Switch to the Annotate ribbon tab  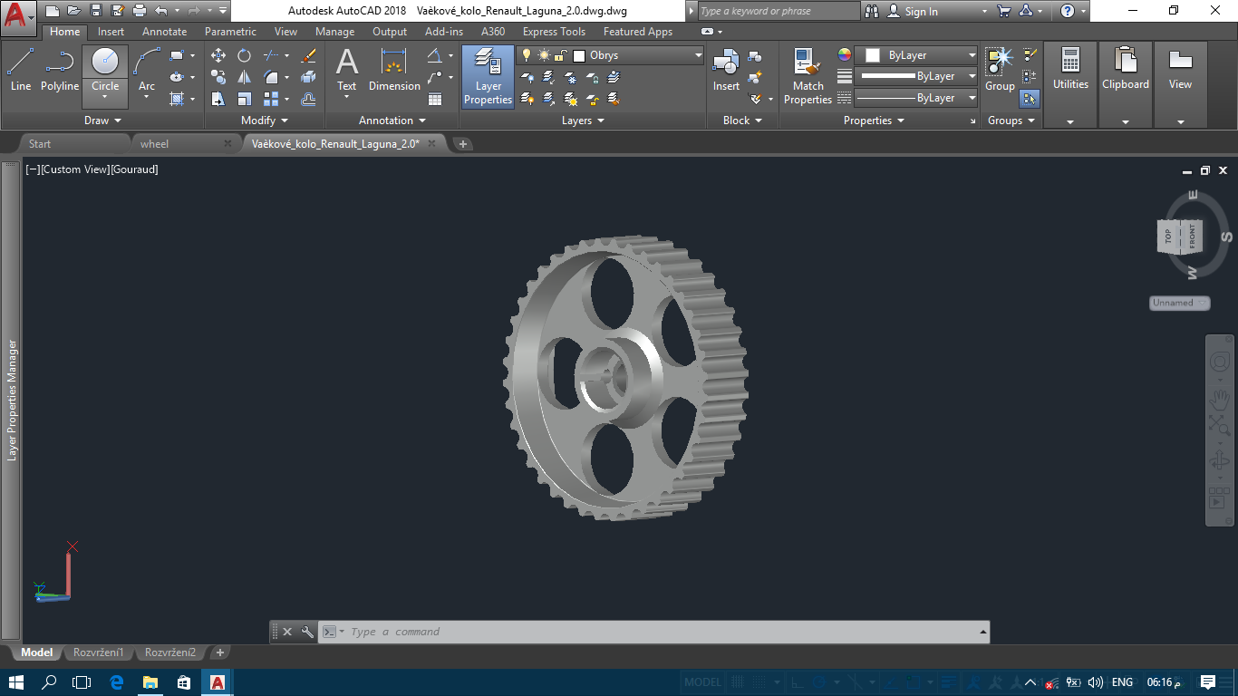[x=164, y=32]
